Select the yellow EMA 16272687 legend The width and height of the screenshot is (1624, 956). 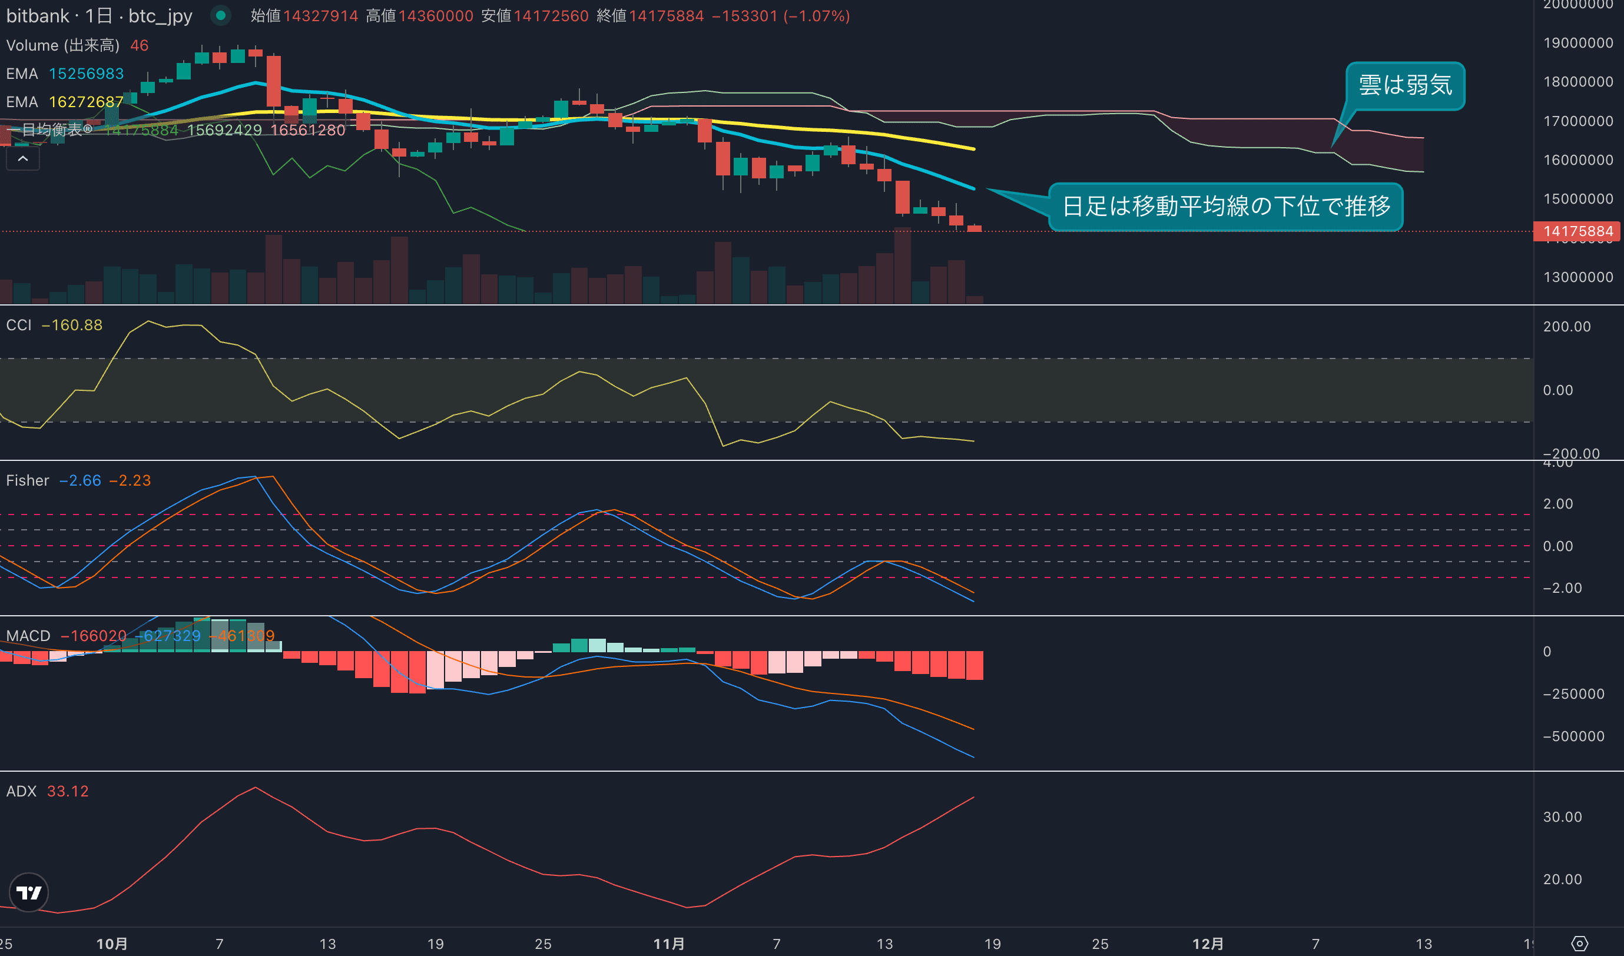point(64,102)
